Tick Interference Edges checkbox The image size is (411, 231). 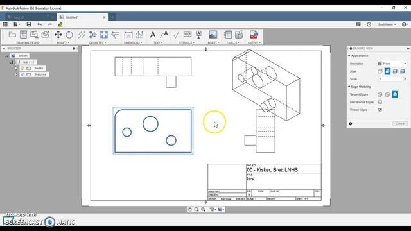(x=380, y=102)
